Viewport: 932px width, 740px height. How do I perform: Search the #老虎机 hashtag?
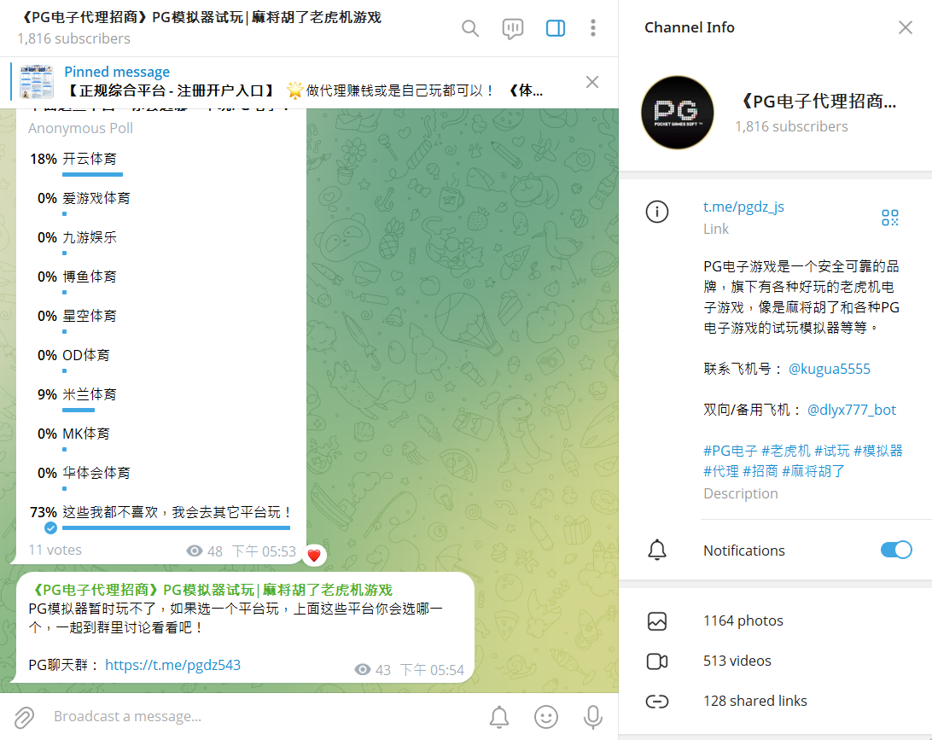785,452
